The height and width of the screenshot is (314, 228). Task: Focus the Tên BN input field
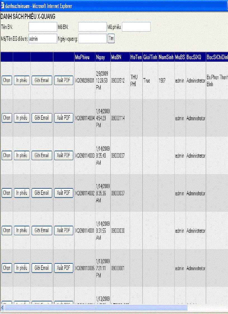click(43, 27)
